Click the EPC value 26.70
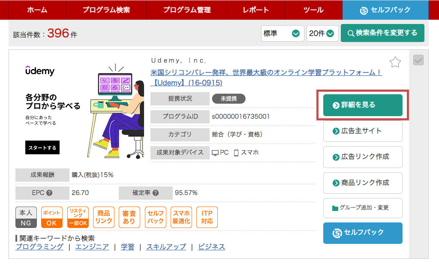The image size is (439, 267). [x=80, y=193]
